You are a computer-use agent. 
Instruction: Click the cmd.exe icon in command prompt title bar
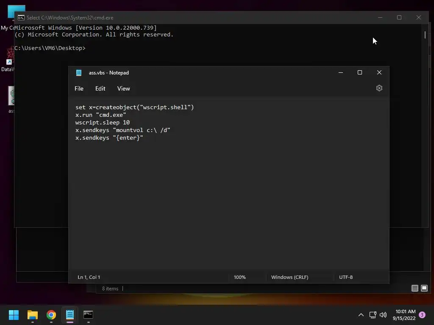pyautogui.click(x=21, y=18)
